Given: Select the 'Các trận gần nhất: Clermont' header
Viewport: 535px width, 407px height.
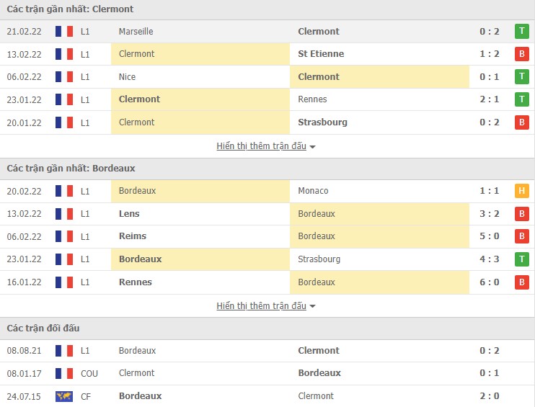Looking at the screenshot, I should [71, 9].
